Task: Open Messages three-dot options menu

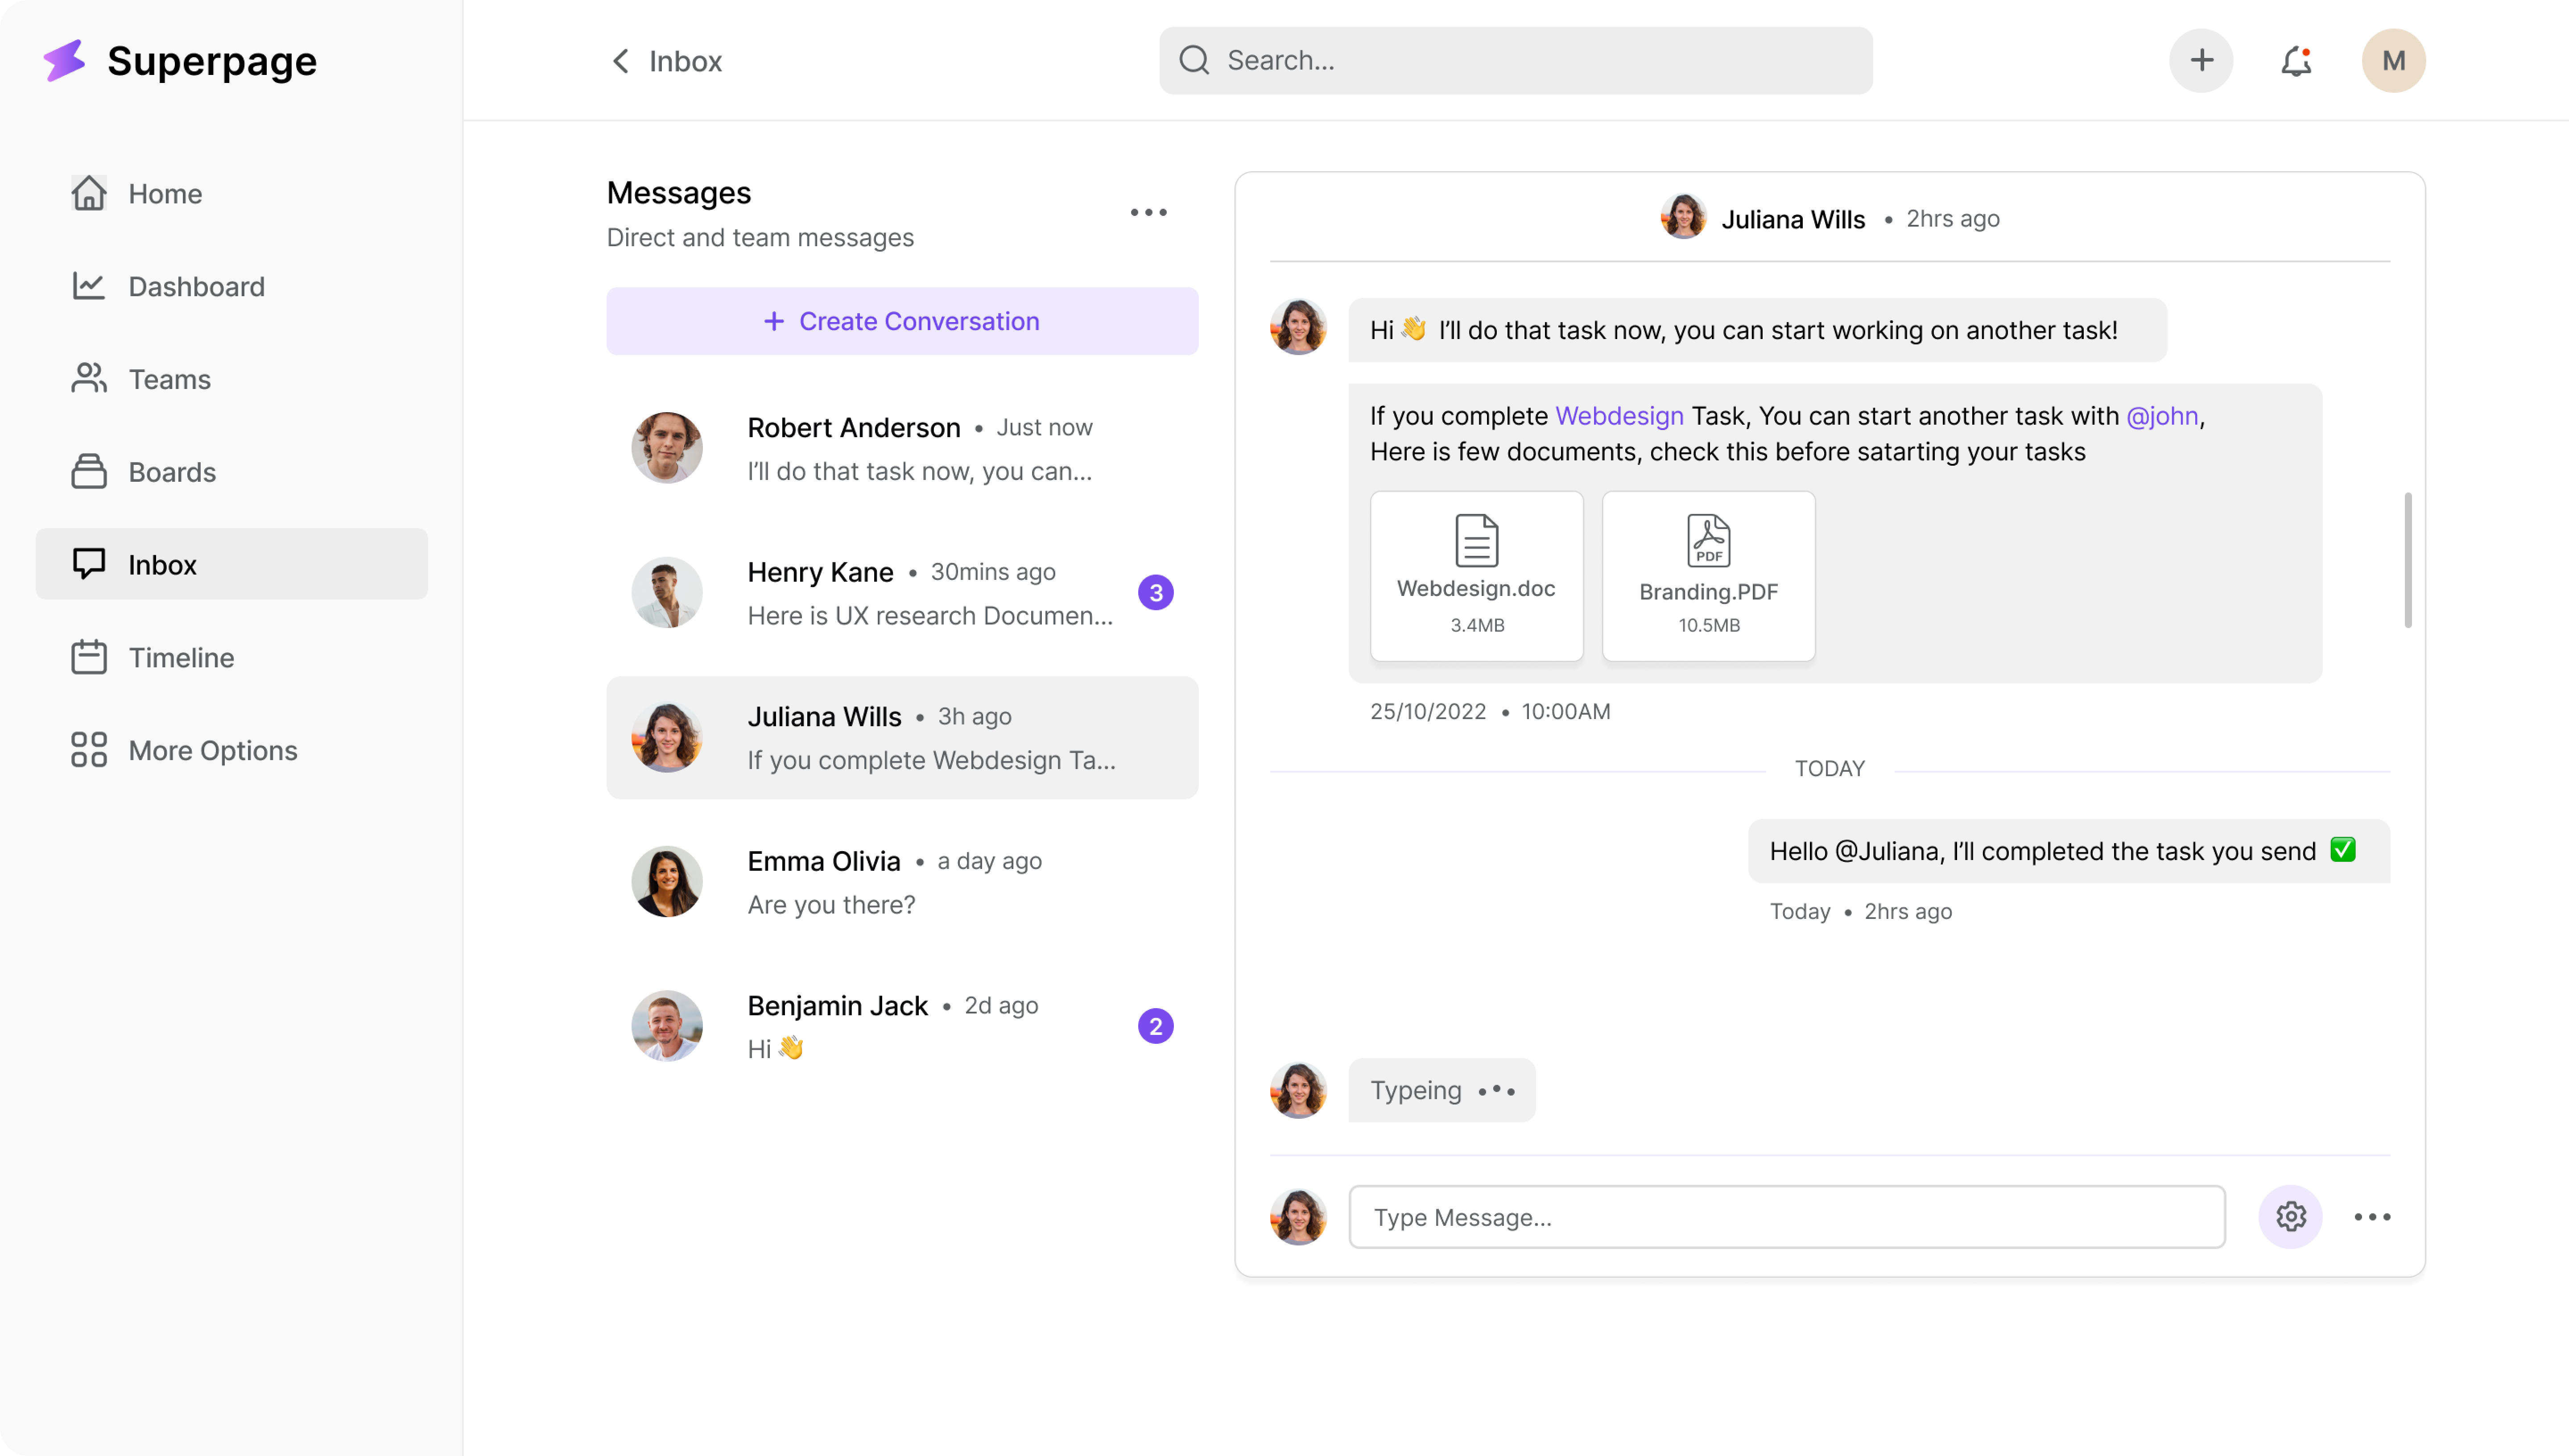Action: coord(1148,212)
